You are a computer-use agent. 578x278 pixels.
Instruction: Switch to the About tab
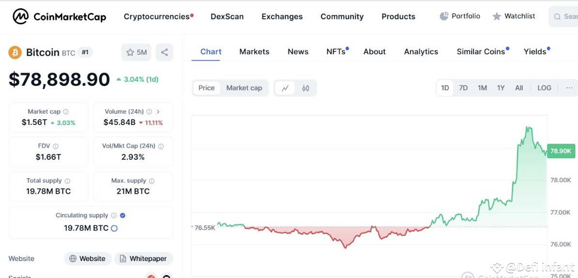tap(375, 52)
